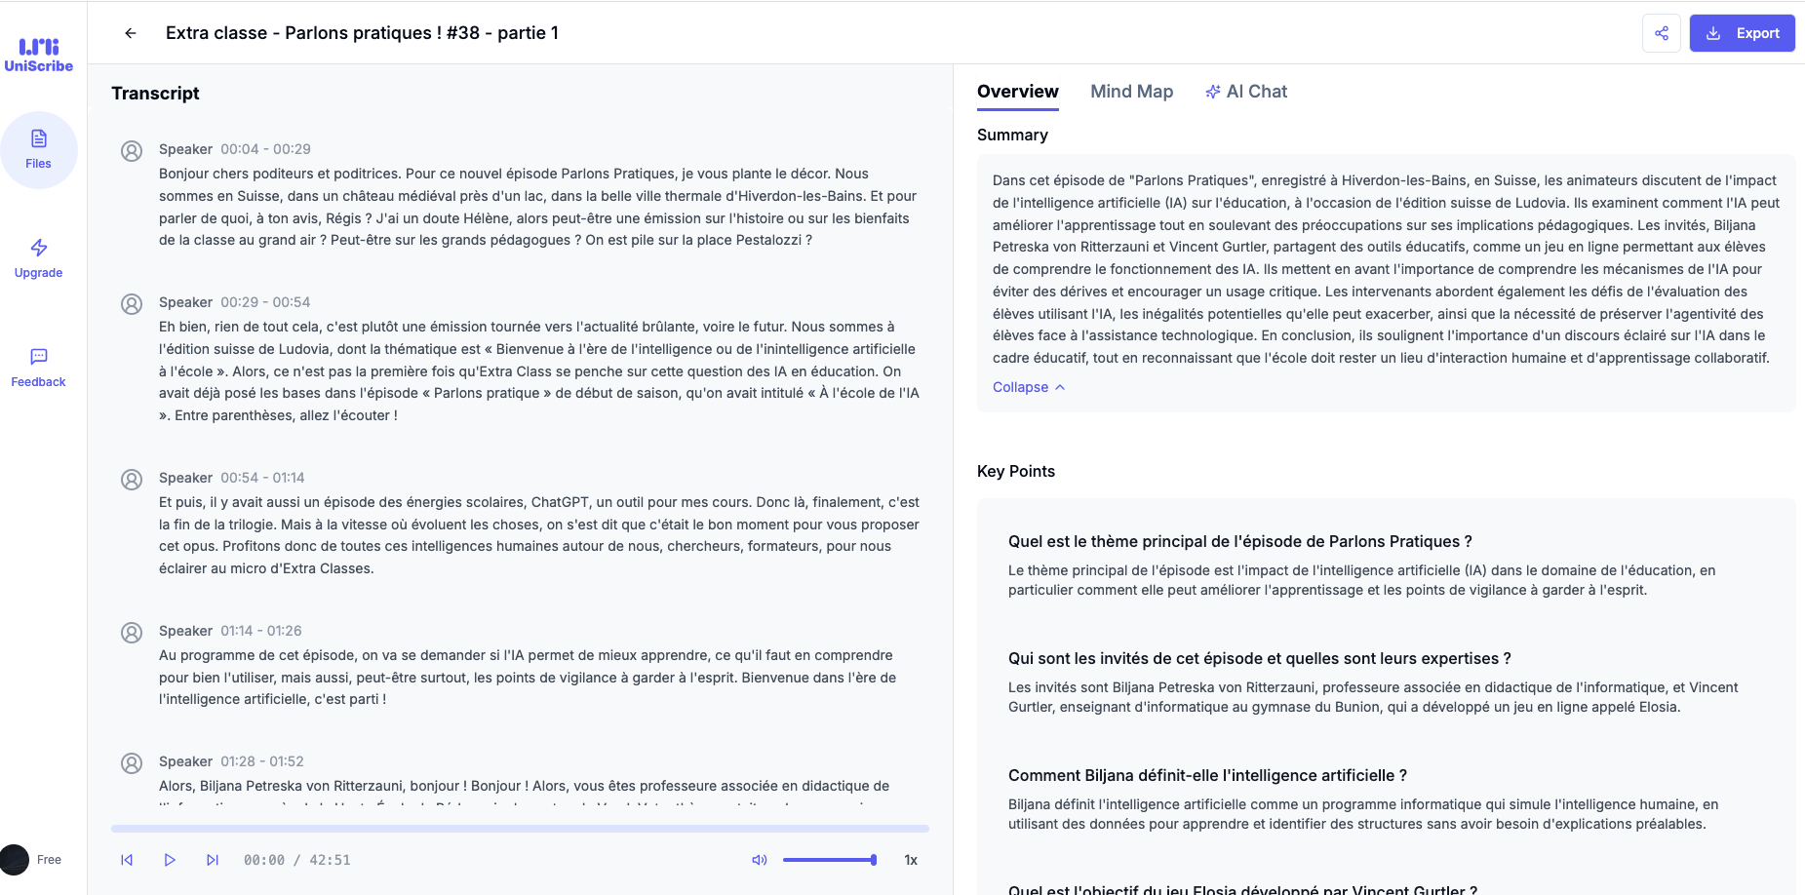Open Upgrade in the sidebar

pyautogui.click(x=39, y=258)
